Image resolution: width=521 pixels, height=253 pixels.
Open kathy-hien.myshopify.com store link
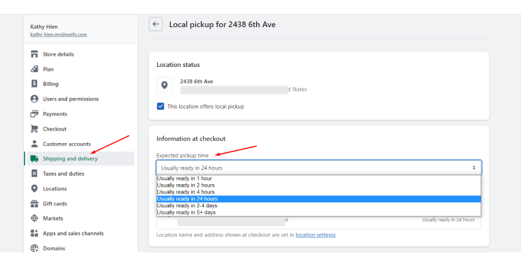[58, 34]
